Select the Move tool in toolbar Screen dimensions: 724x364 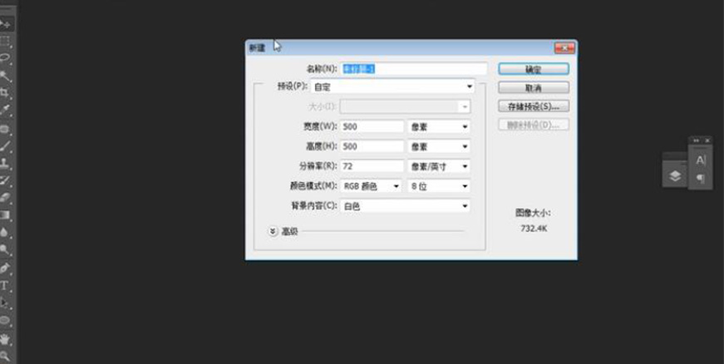click(5, 24)
